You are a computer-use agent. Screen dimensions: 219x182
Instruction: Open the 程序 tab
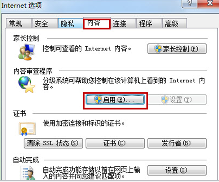click(x=149, y=23)
